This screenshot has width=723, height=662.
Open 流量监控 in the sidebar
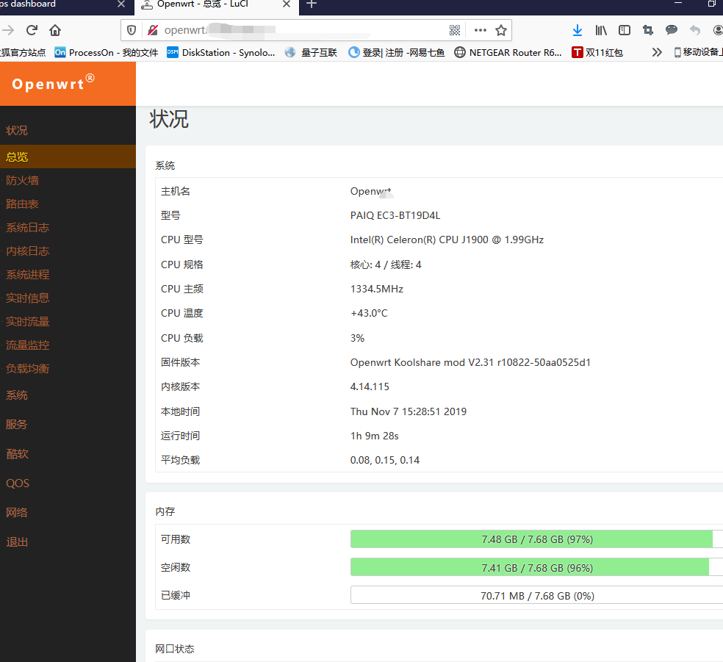[28, 345]
